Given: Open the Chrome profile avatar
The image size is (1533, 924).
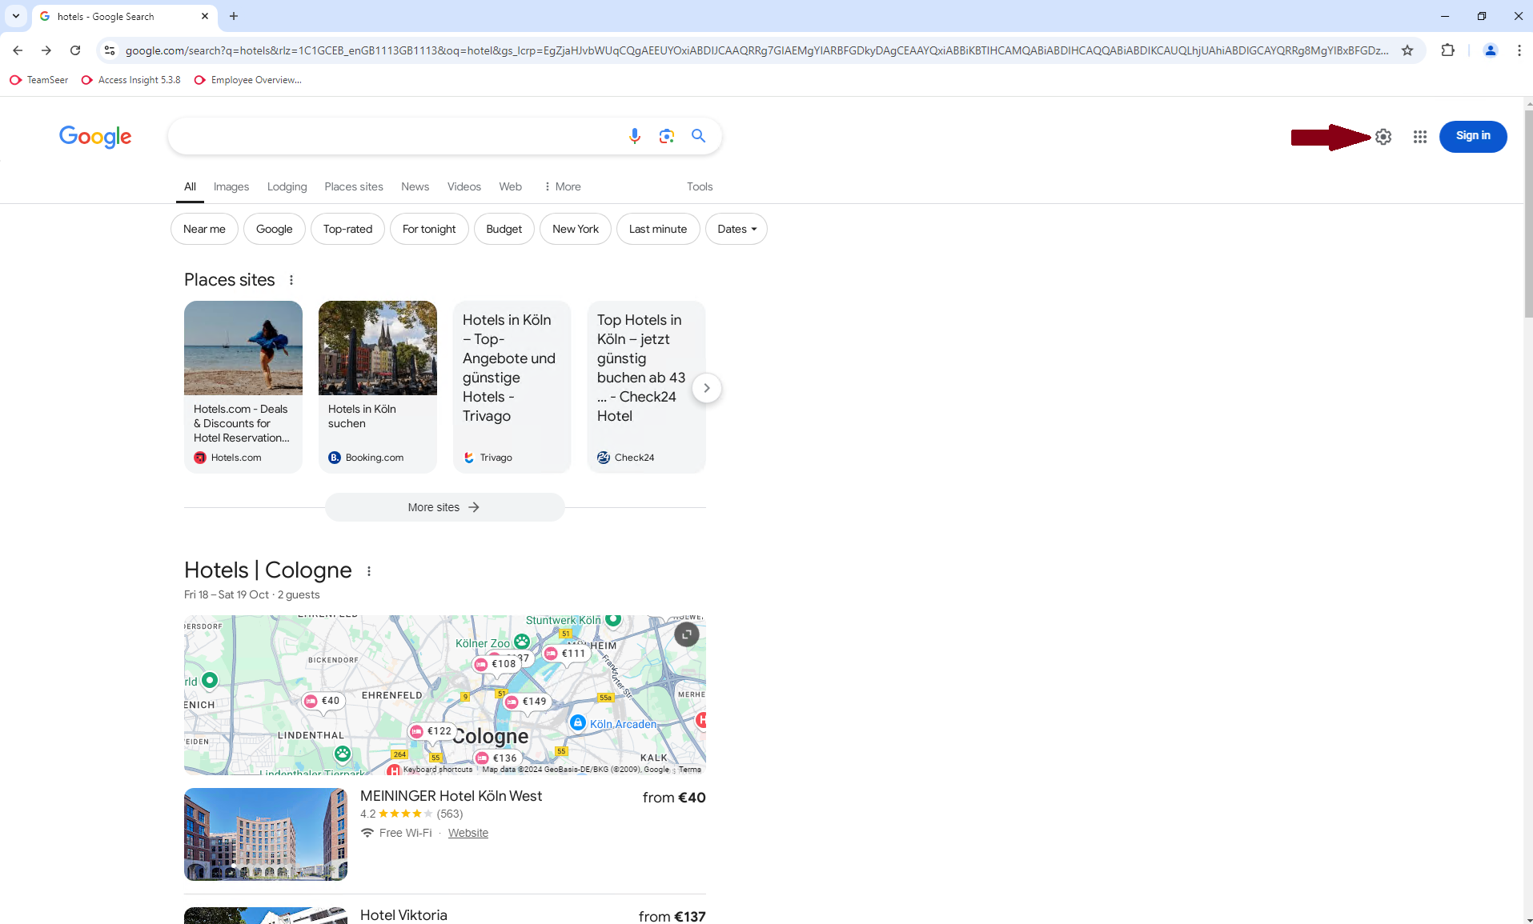Looking at the screenshot, I should click(1490, 50).
